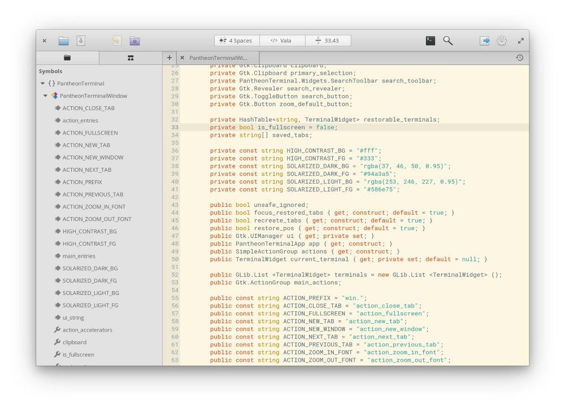The height and width of the screenshot is (408, 565).
Task: Click 'search_revealer' on code line 28
Action: tap(314, 88)
